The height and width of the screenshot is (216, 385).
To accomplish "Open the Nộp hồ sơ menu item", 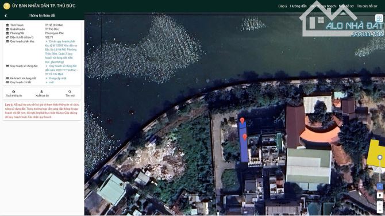I will pos(346,6).
